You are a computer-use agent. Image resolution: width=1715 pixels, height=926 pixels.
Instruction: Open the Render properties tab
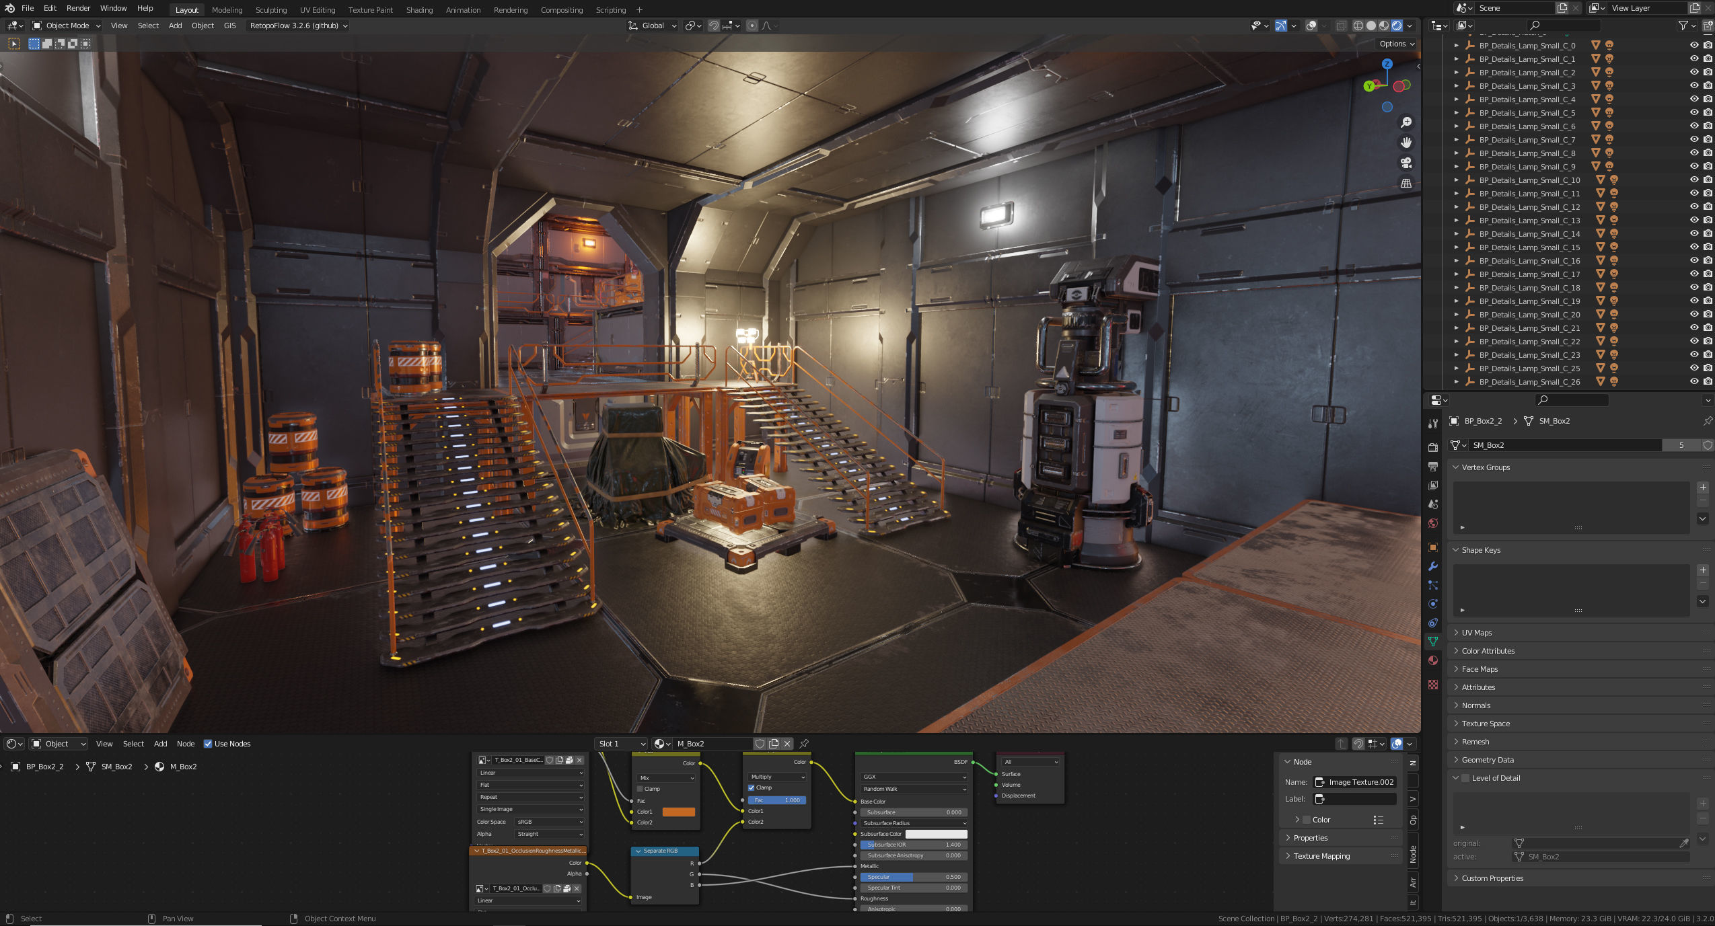[x=1433, y=447]
